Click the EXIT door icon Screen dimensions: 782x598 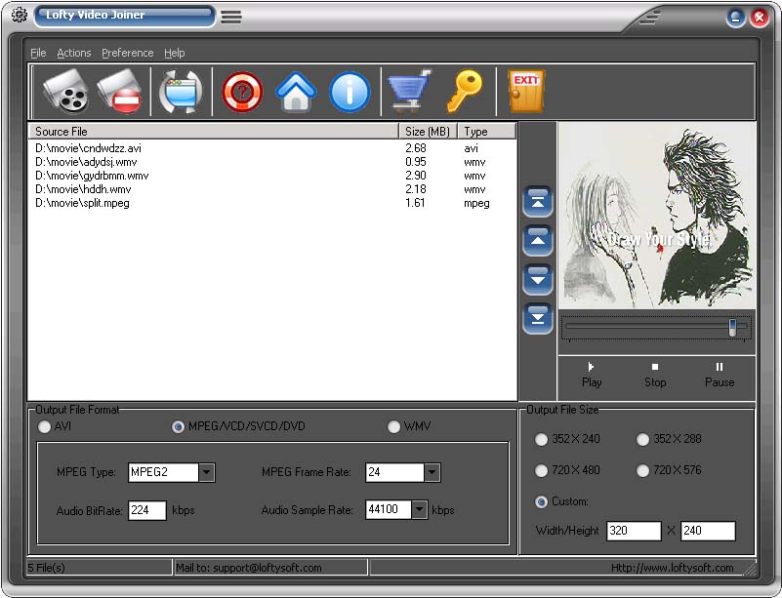pos(526,91)
